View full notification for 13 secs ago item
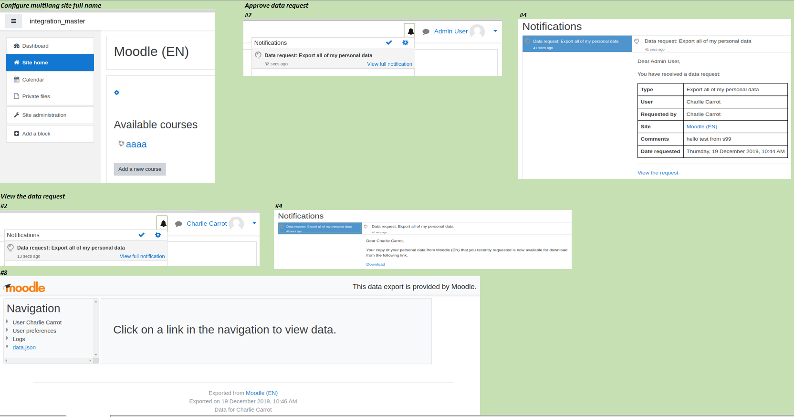The width and height of the screenshot is (794, 417). coord(142,256)
